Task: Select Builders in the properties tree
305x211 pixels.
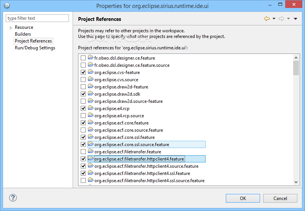Action: [23, 34]
